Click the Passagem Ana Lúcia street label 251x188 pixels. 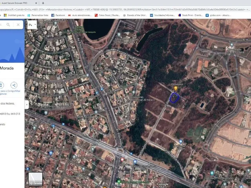tap(116, 51)
